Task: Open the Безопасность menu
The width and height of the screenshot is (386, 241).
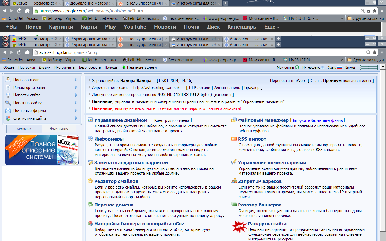Action: (90, 67)
